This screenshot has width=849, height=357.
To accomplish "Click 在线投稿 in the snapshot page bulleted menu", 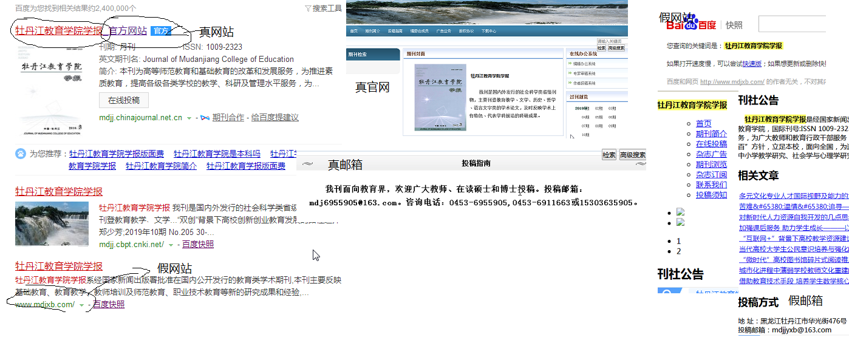I will [x=711, y=144].
